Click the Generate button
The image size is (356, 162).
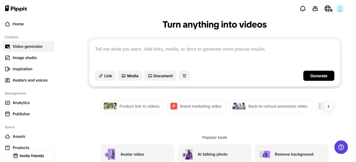pos(319,76)
